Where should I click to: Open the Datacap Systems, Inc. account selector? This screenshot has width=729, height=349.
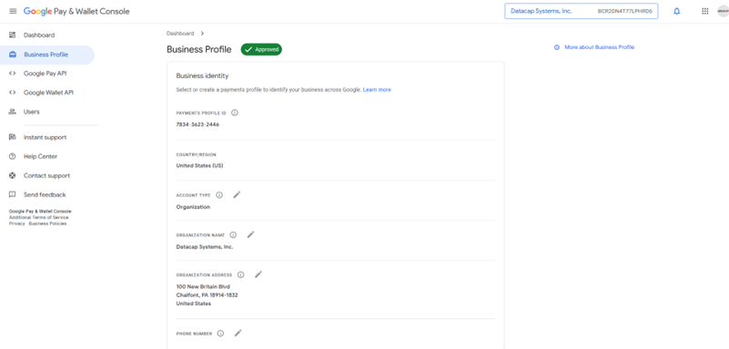pos(582,11)
